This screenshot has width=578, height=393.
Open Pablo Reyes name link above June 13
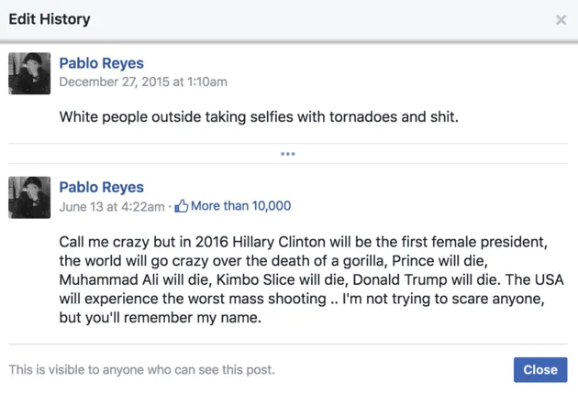pyautogui.click(x=101, y=187)
